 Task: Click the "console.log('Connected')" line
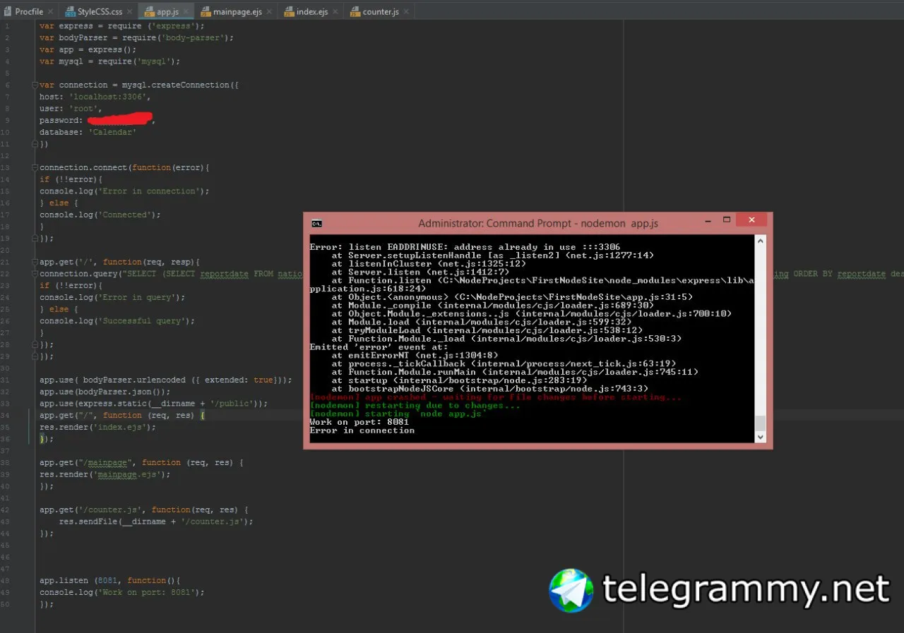pos(100,215)
